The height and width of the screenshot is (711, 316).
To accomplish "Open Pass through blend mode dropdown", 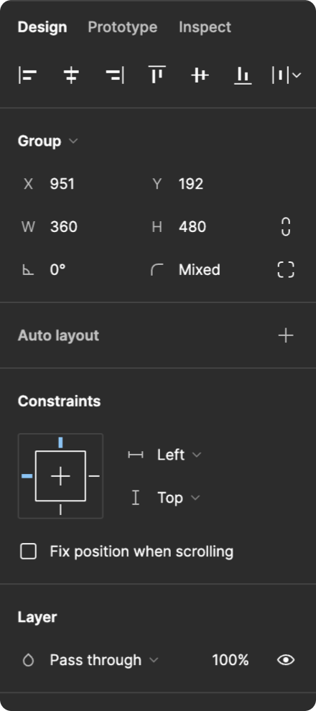I will tap(104, 660).
